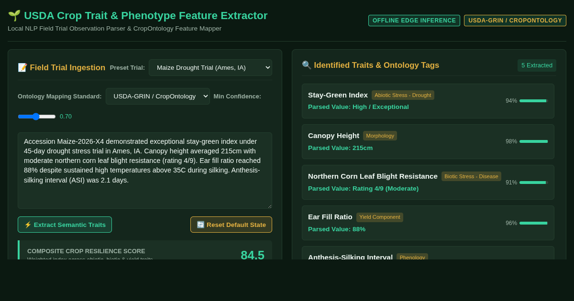
Task: Click the Morphology ontology tag
Action: pos(380,136)
